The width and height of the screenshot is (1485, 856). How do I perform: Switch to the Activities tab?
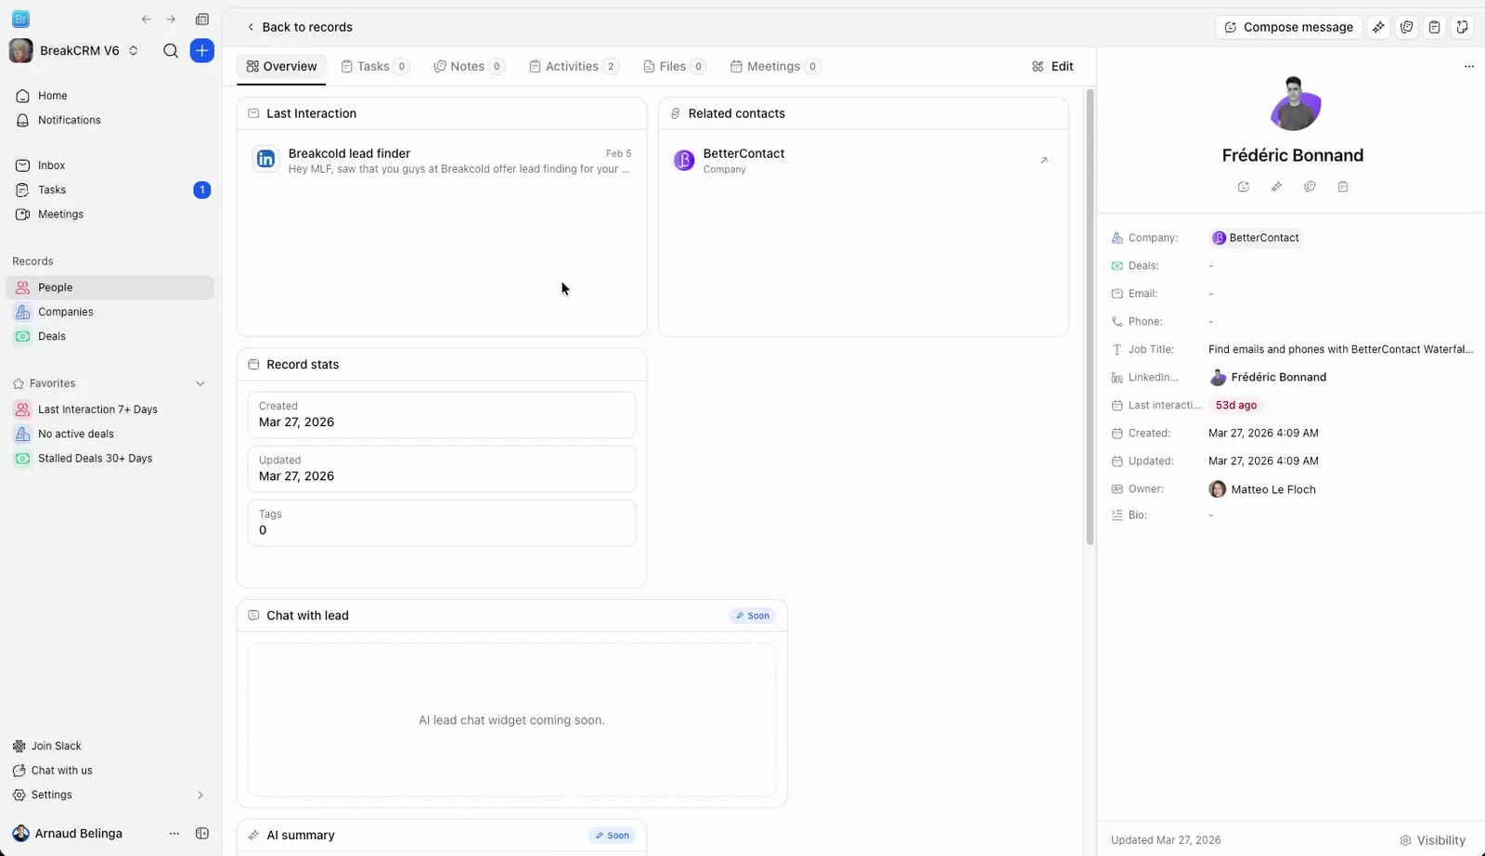(x=574, y=67)
